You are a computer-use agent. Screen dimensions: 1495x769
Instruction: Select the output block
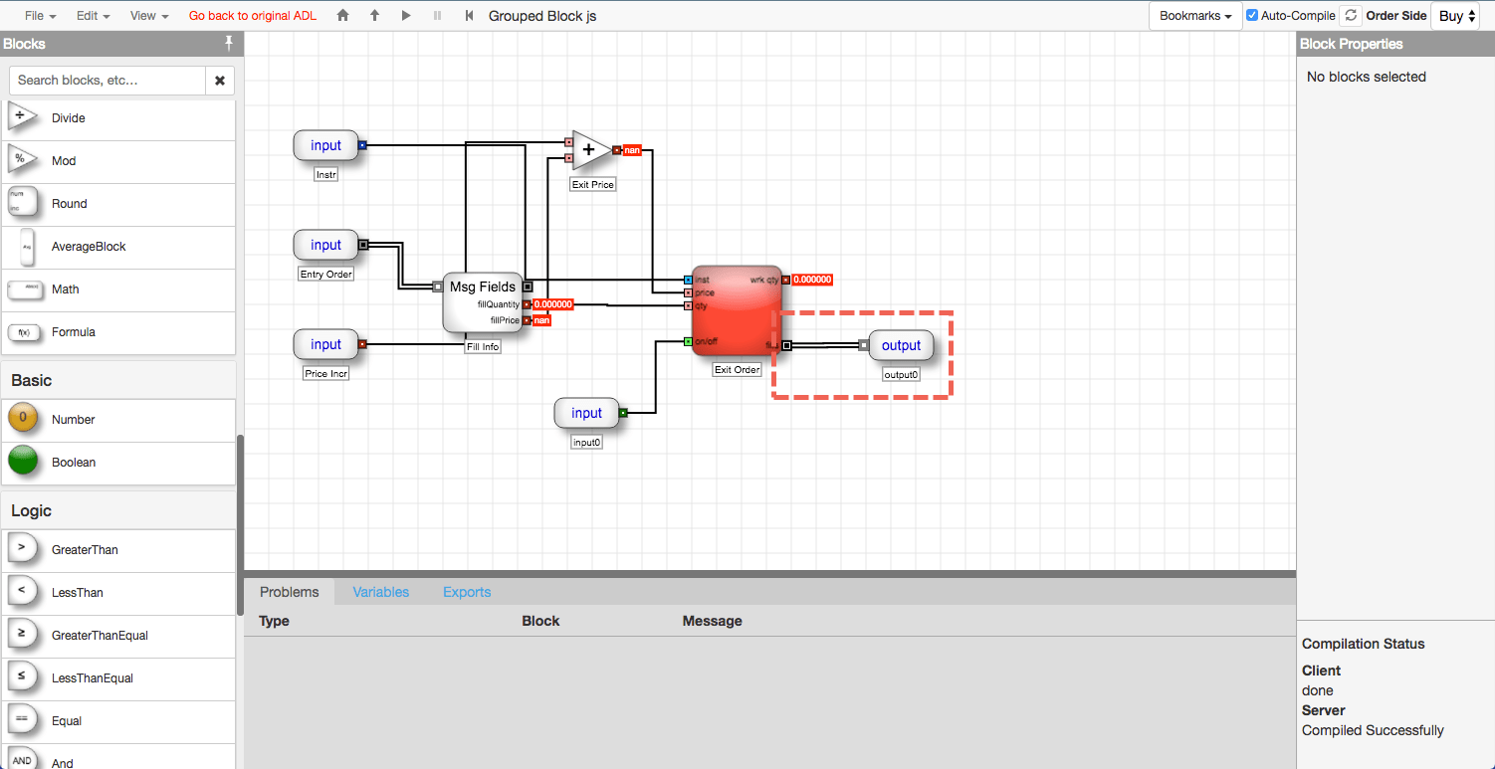(901, 345)
